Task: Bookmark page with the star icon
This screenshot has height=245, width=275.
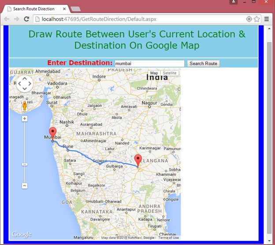Action: click(x=257, y=19)
